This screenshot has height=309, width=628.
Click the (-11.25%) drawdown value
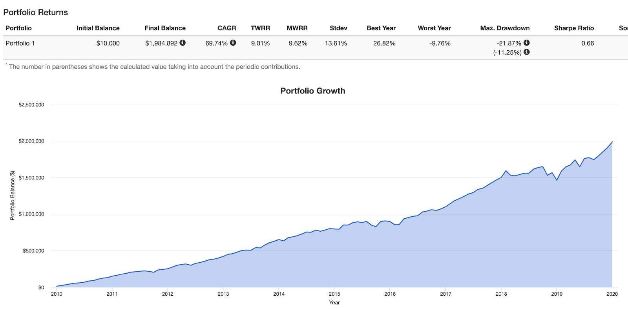pos(508,52)
